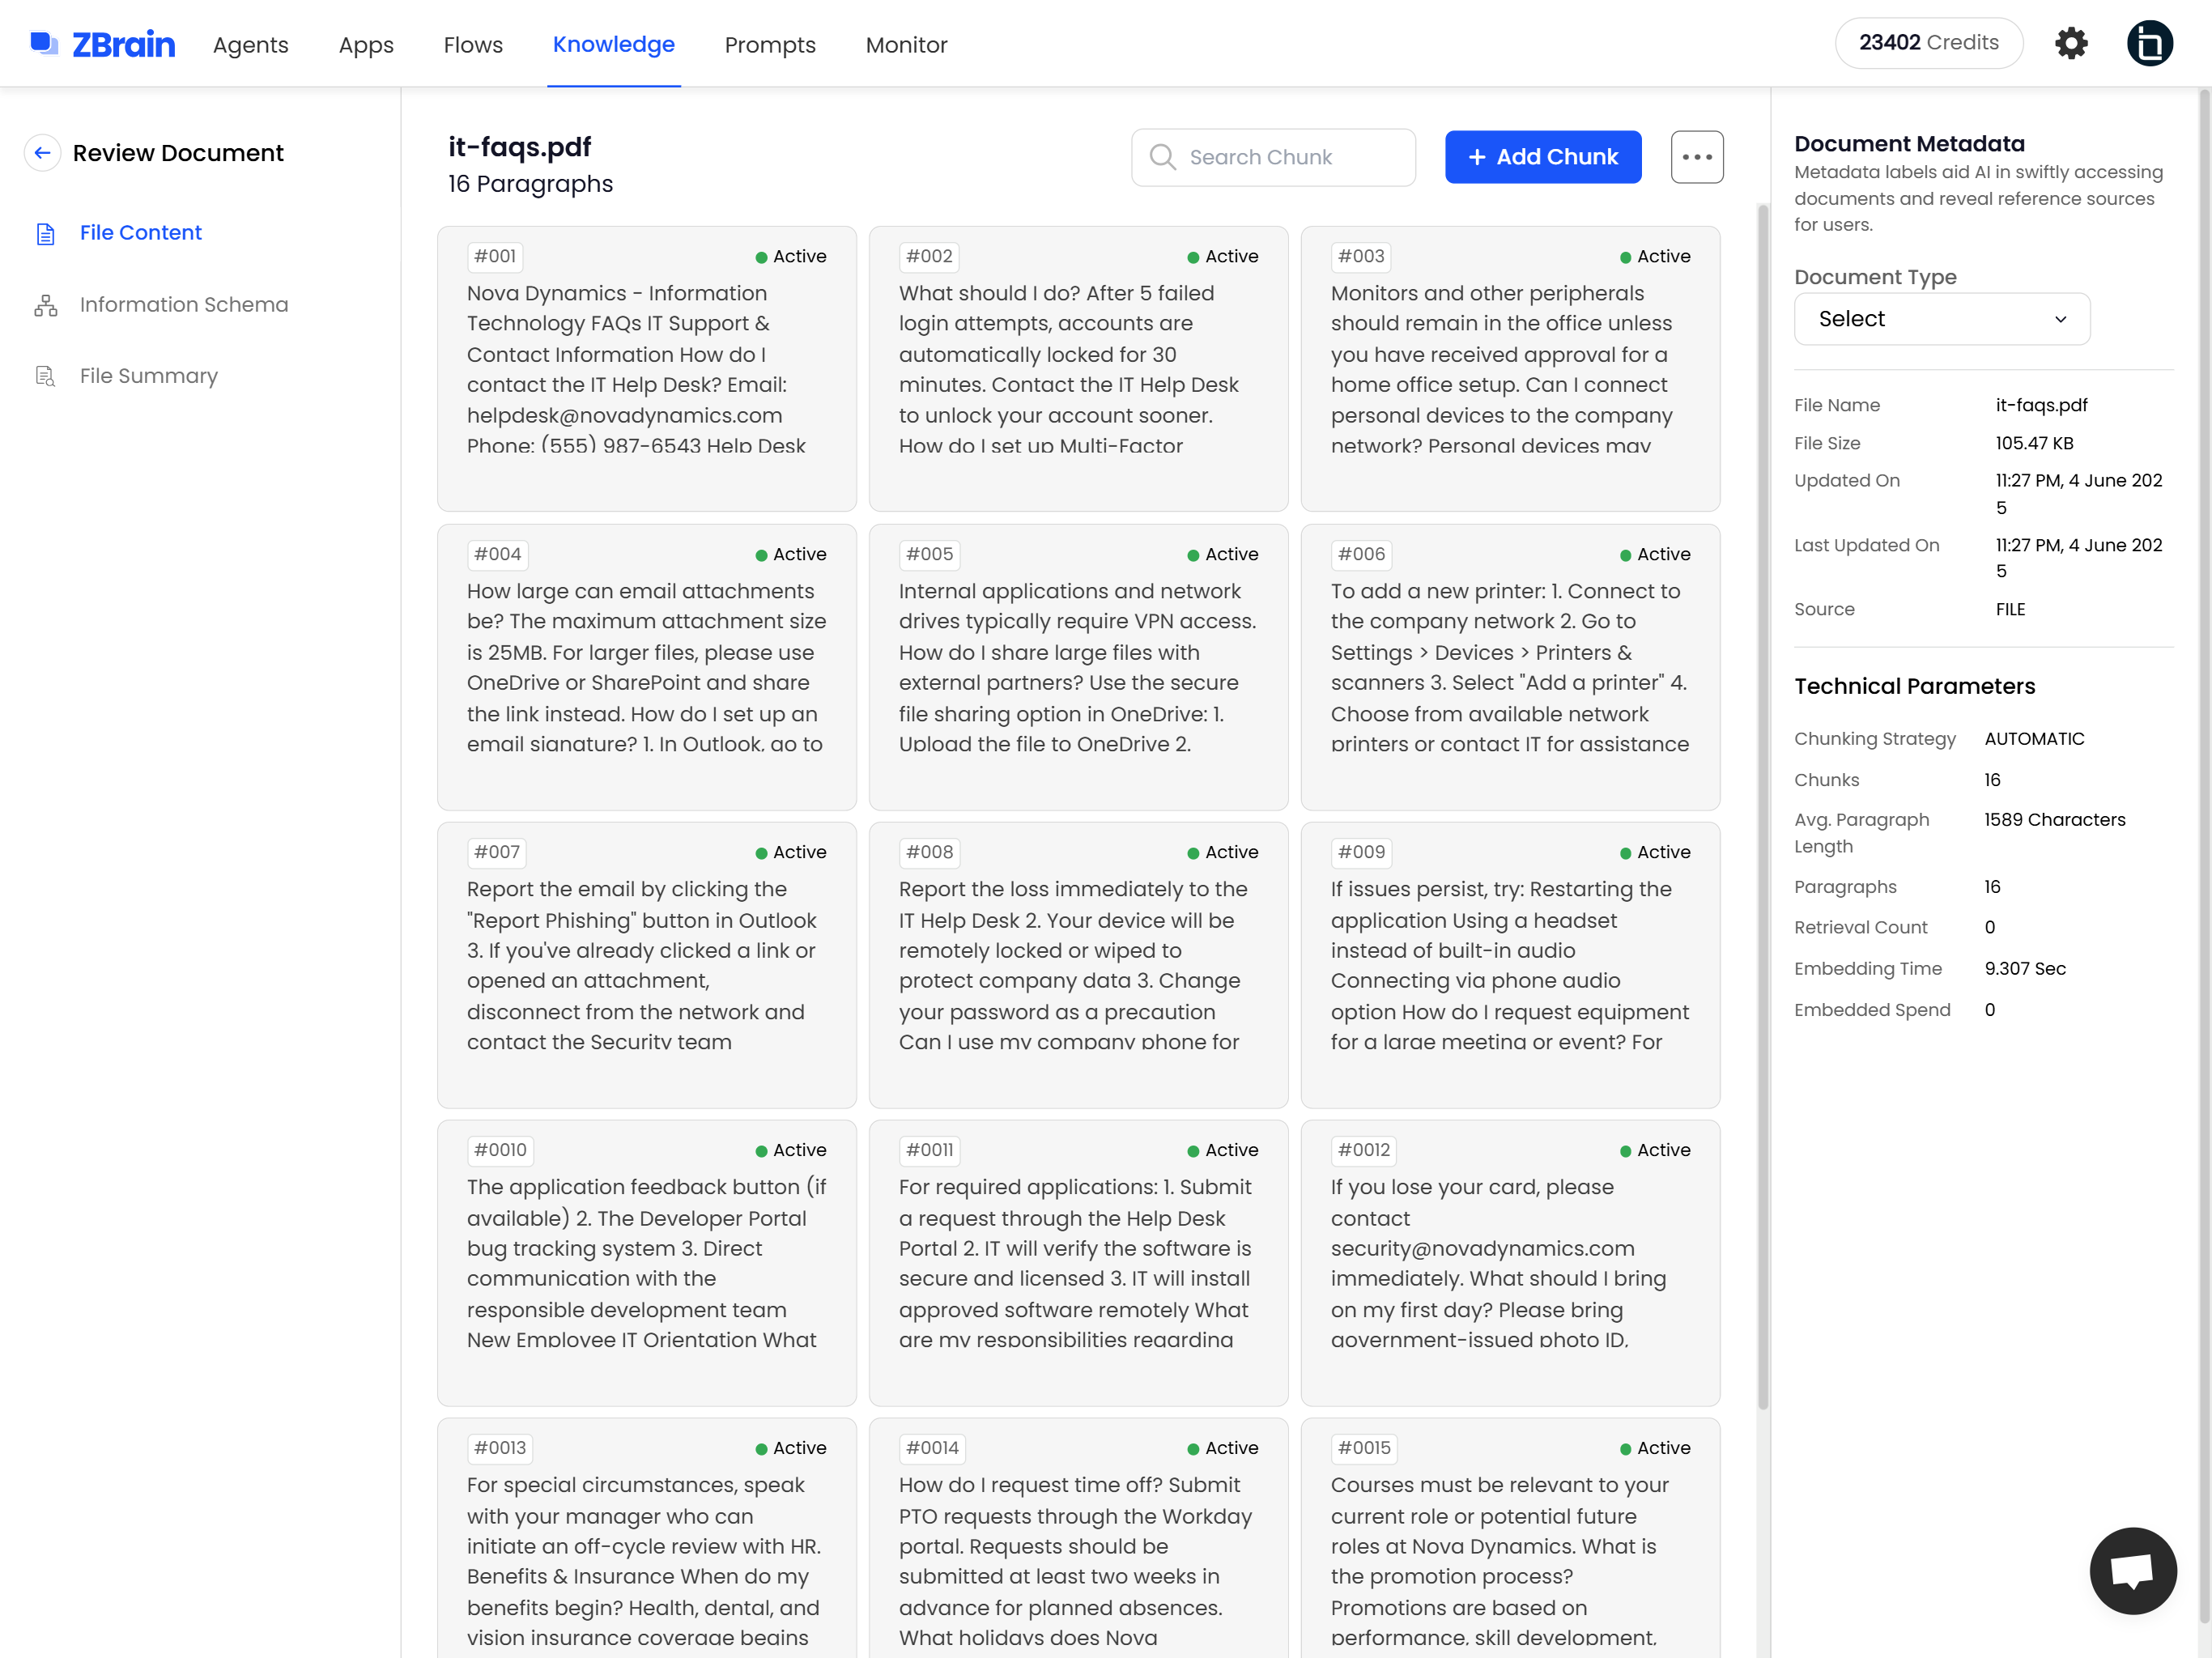
Task: Click the it-faqs.pdf document title
Action: (x=520, y=147)
